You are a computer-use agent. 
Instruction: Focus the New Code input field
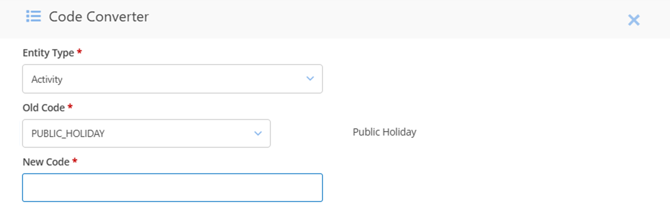point(172,188)
